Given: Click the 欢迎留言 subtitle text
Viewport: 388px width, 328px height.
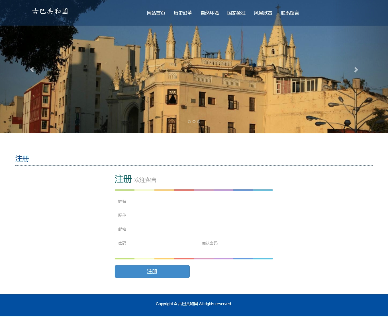Looking at the screenshot, I should tap(145, 180).
